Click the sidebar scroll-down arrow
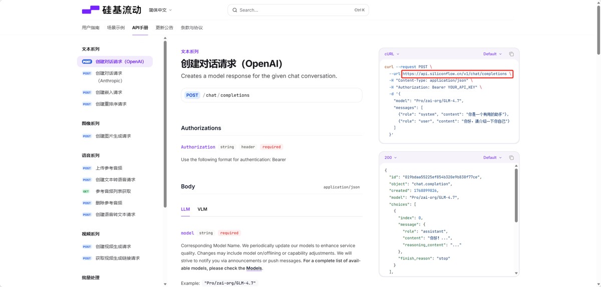Image resolution: width=601 pixels, height=287 pixels. 165,284
